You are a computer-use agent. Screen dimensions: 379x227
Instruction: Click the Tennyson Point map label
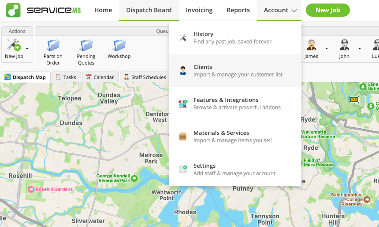point(265,219)
